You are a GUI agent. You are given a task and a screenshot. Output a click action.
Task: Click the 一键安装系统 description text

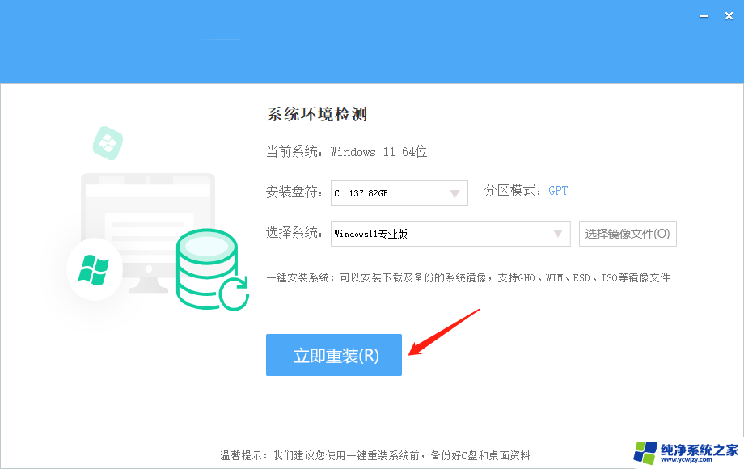pyautogui.click(x=468, y=278)
